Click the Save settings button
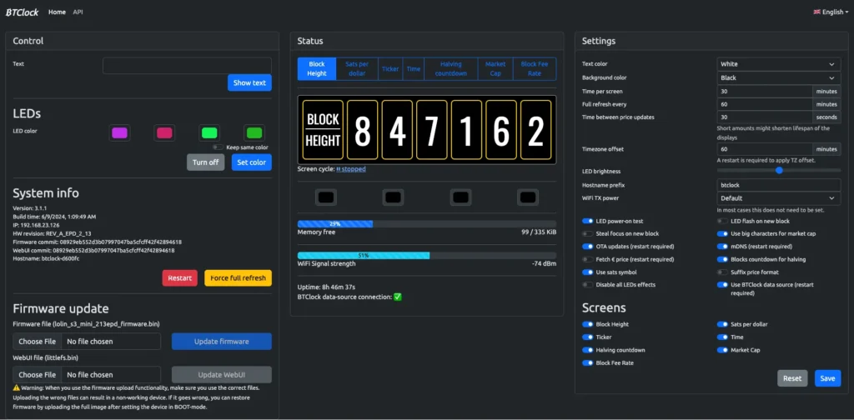Screen dimensions: 854x420 [827, 378]
